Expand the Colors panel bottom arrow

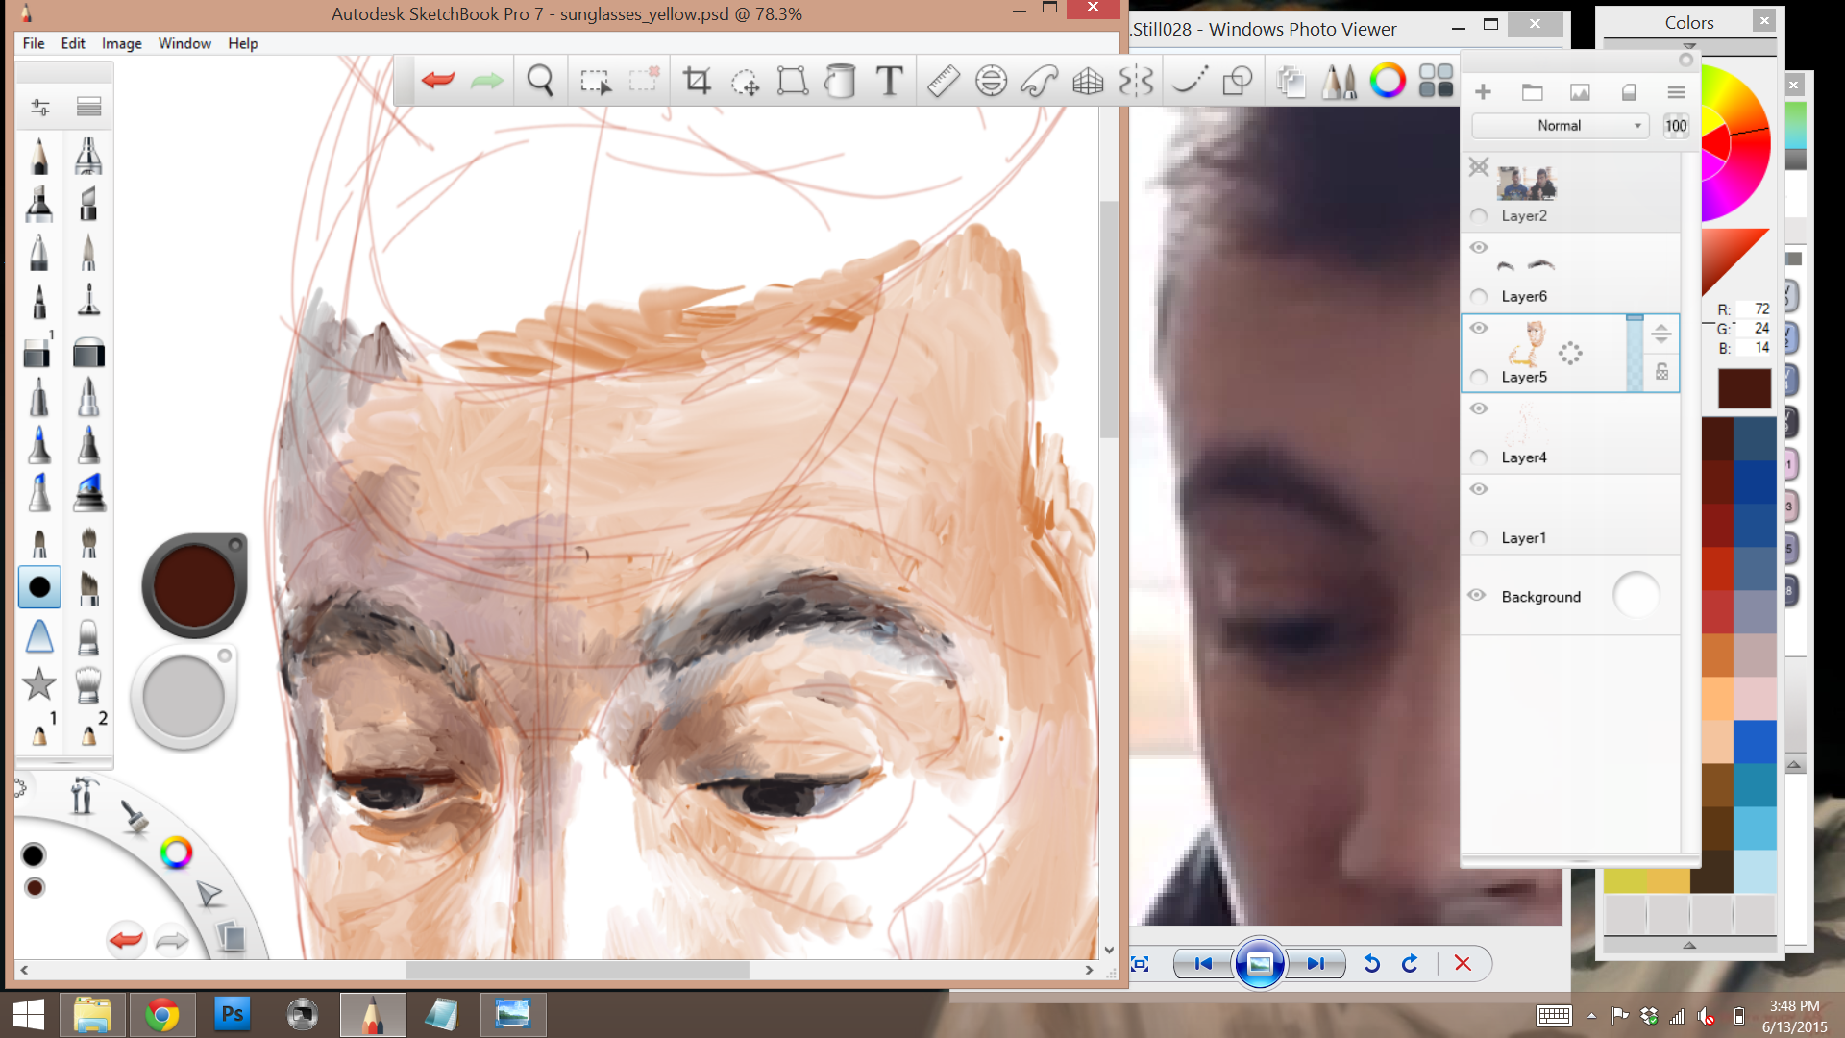pos(1689,946)
